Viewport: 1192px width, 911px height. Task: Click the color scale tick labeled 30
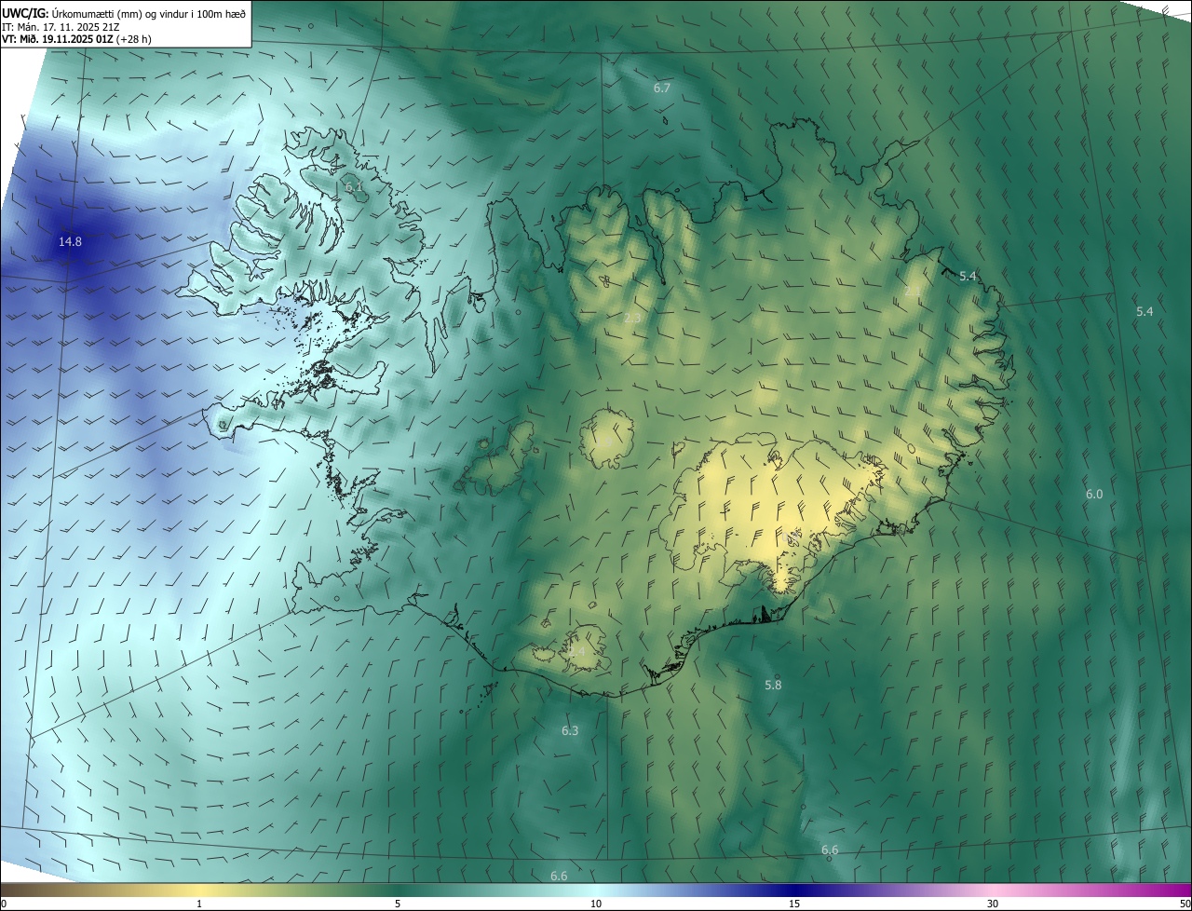993,904
